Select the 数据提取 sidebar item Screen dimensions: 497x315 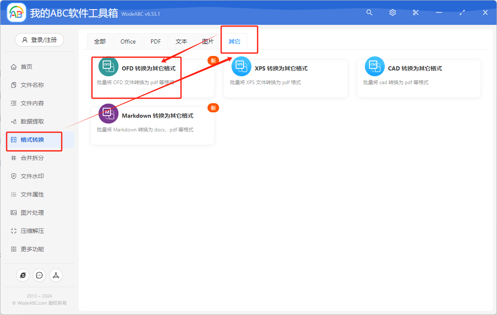(x=33, y=121)
